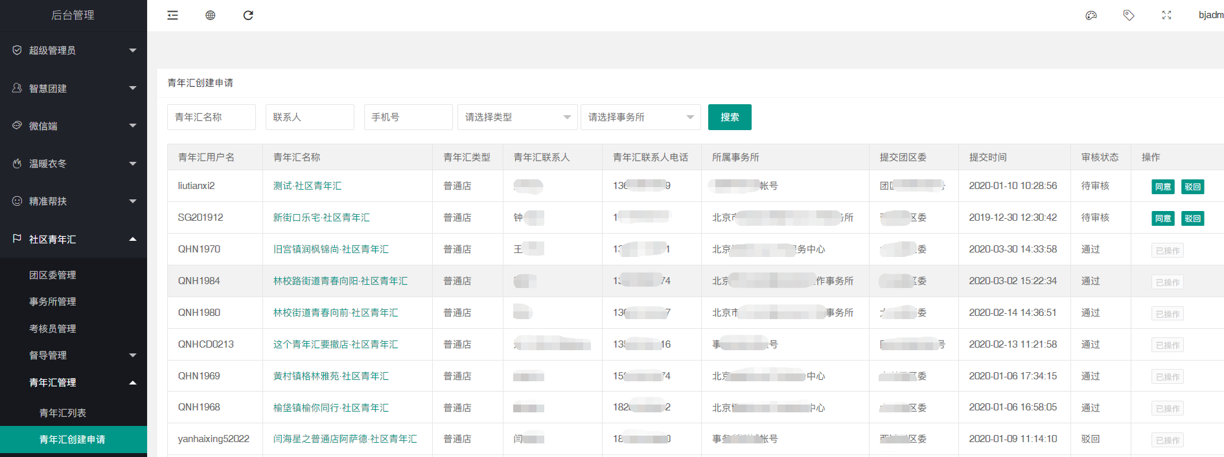Open link 林校路街道青春向阳·社区青年汇
This screenshot has height=457, width=1224.
(x=340, y=281)
